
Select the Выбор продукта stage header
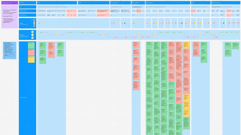pos(168,3)
